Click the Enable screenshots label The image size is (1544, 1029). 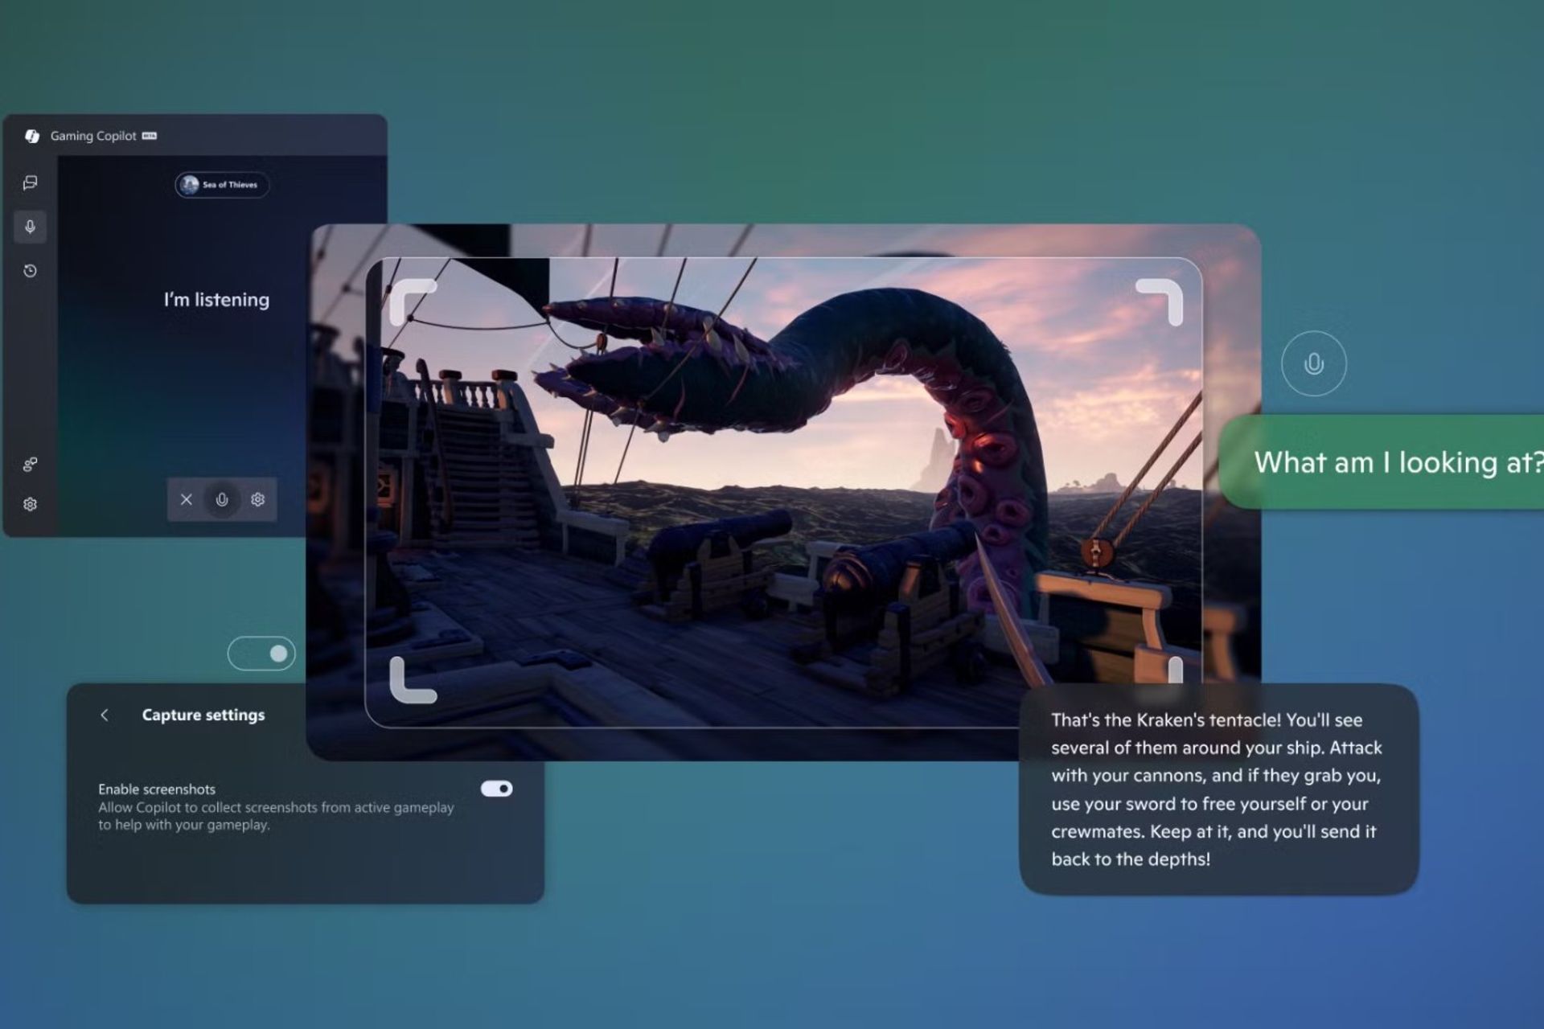pos(157,789)
